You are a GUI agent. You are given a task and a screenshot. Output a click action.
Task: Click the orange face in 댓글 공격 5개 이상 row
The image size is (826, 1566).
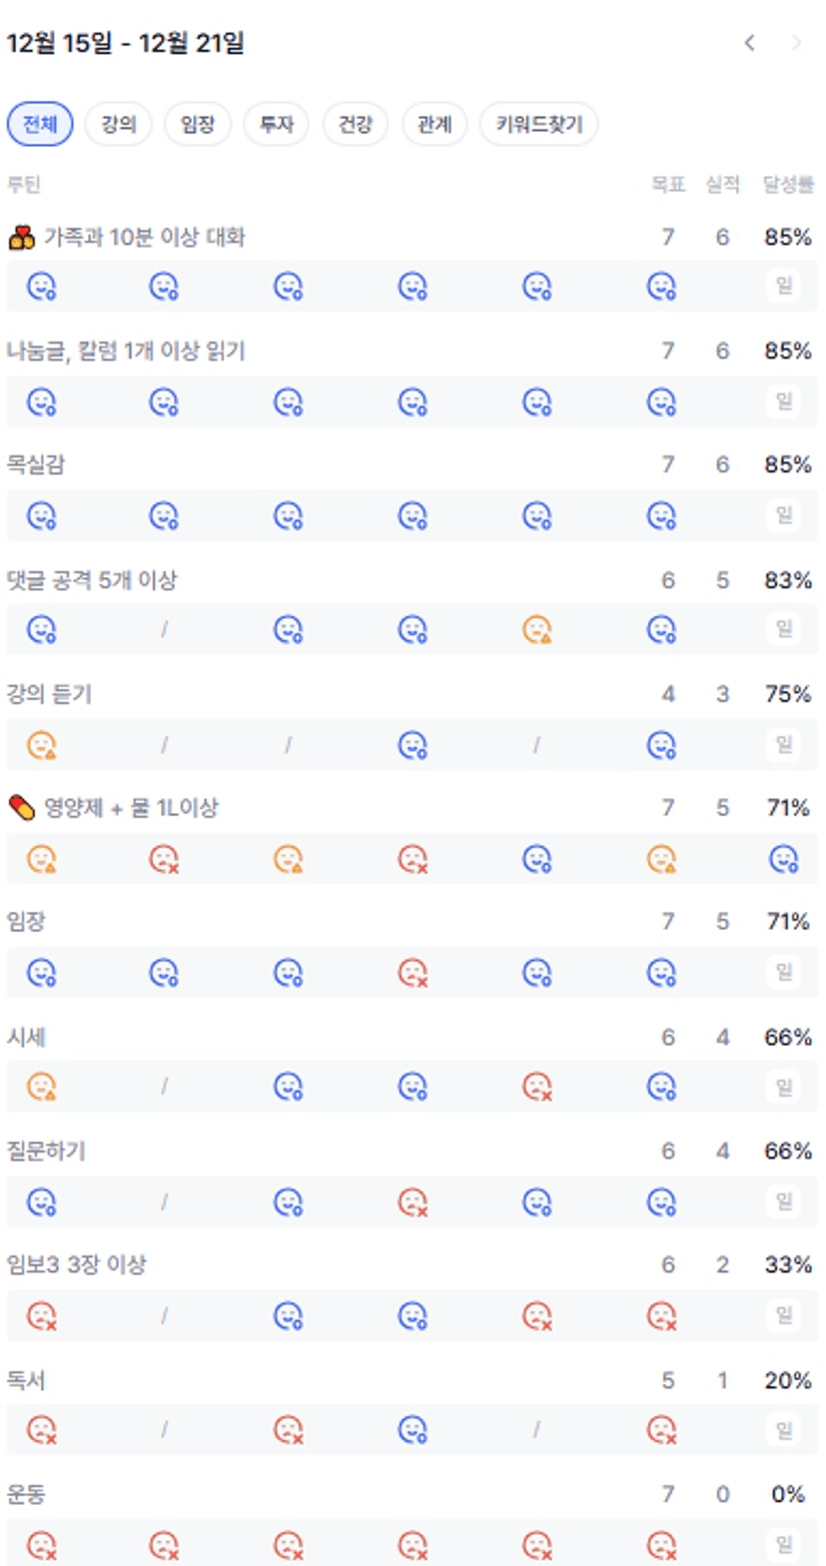pyautogui.click(x=537, y=629)
